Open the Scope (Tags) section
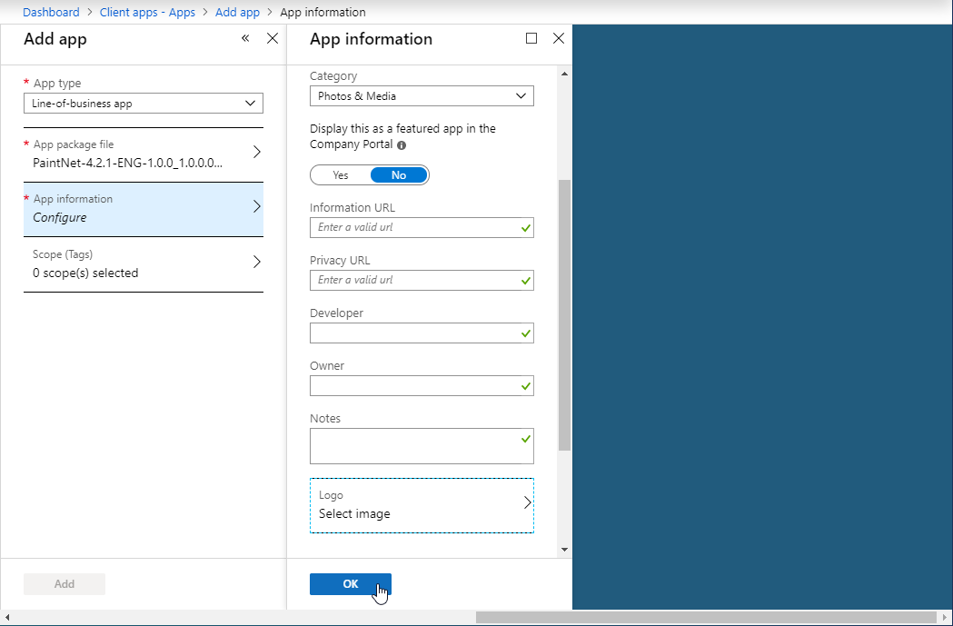Screen dimensions: 953x626 click(144, 264)
